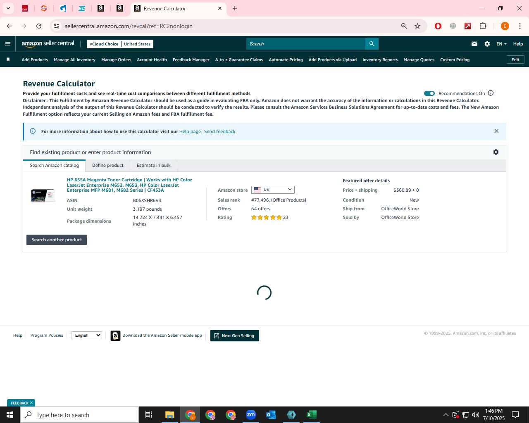
Task: Go back with browser back arrow
Action: coord(9,26)
